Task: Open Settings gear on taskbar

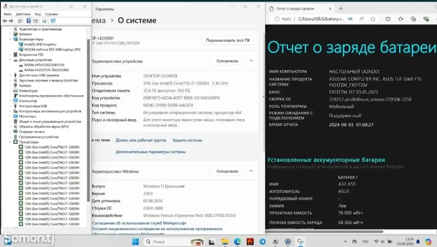Action: coord(288,242)
